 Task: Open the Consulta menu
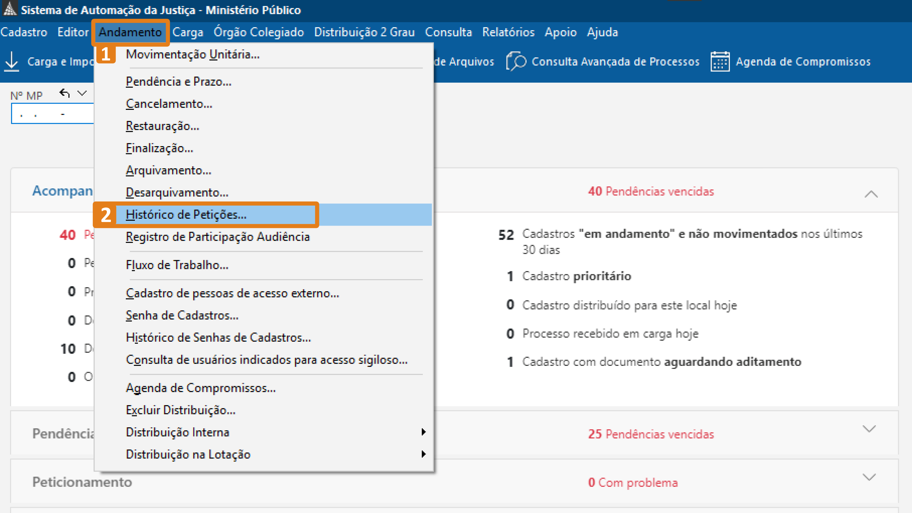tap(448, 32)
